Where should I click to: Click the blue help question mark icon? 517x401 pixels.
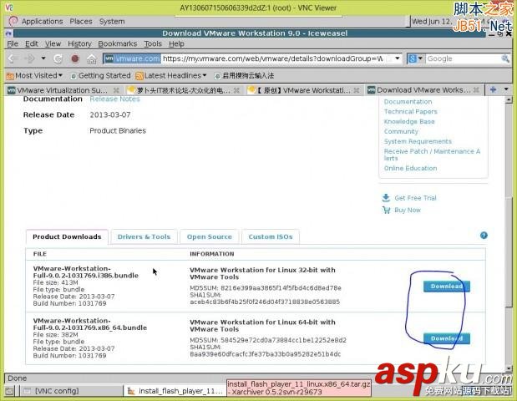484,236
